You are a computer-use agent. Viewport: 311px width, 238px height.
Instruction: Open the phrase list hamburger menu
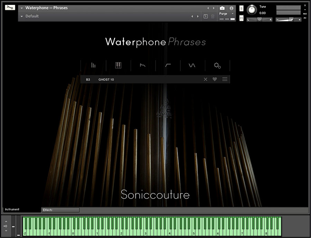[225, 79]
